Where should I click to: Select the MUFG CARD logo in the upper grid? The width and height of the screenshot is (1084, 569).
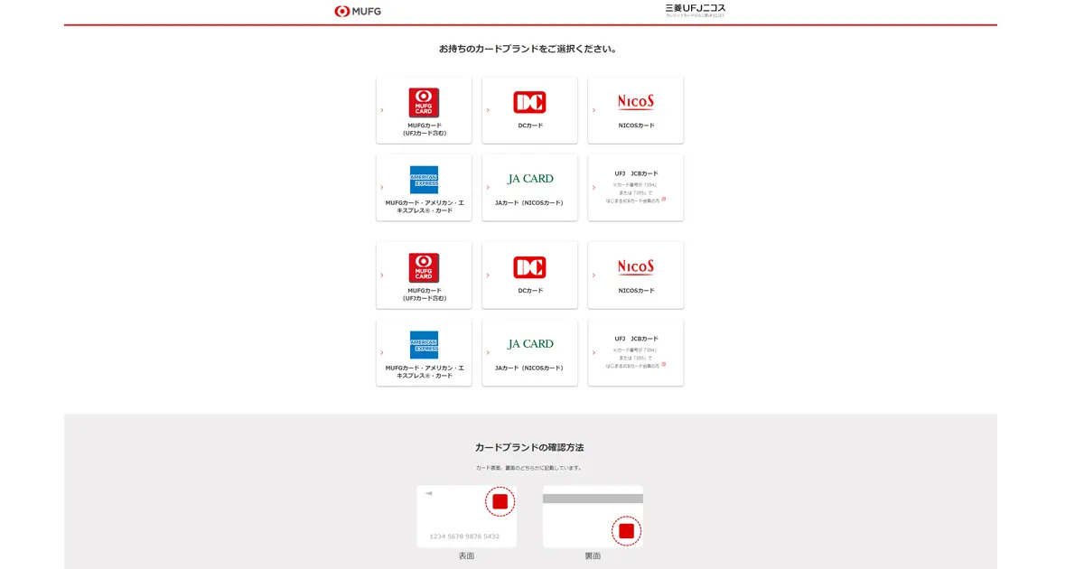pyautogui.click(x=424, y=103)
